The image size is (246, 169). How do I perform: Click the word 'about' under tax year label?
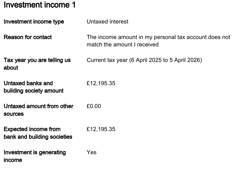(x=11, y=68)
